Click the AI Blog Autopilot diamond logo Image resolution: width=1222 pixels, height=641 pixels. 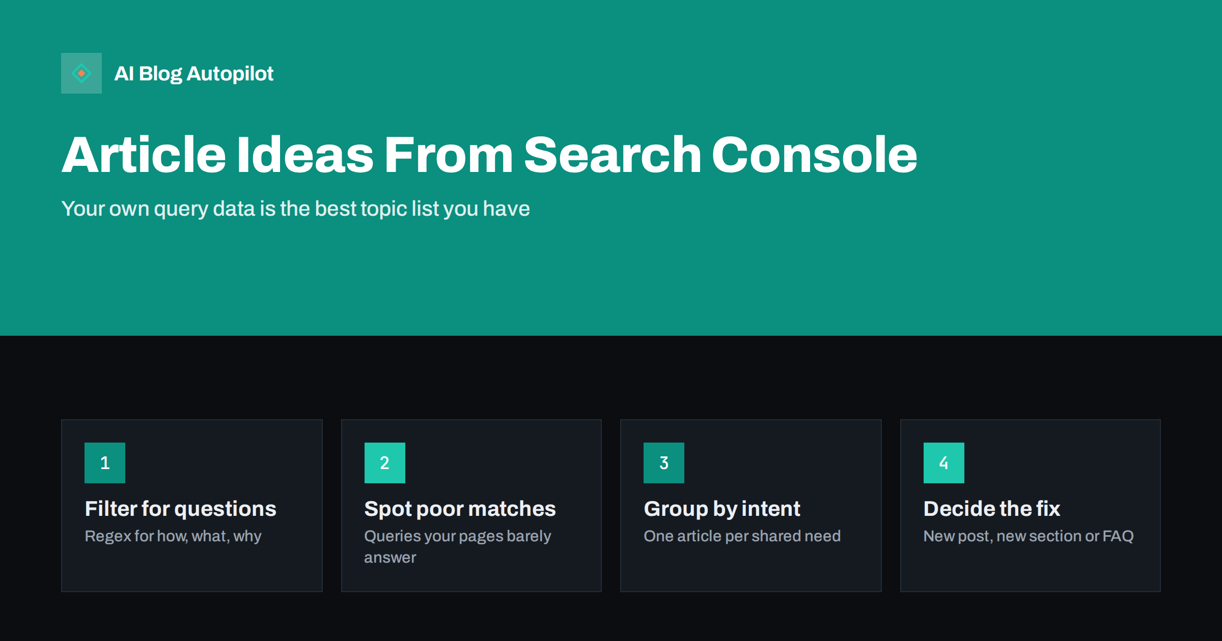[81, 73]
